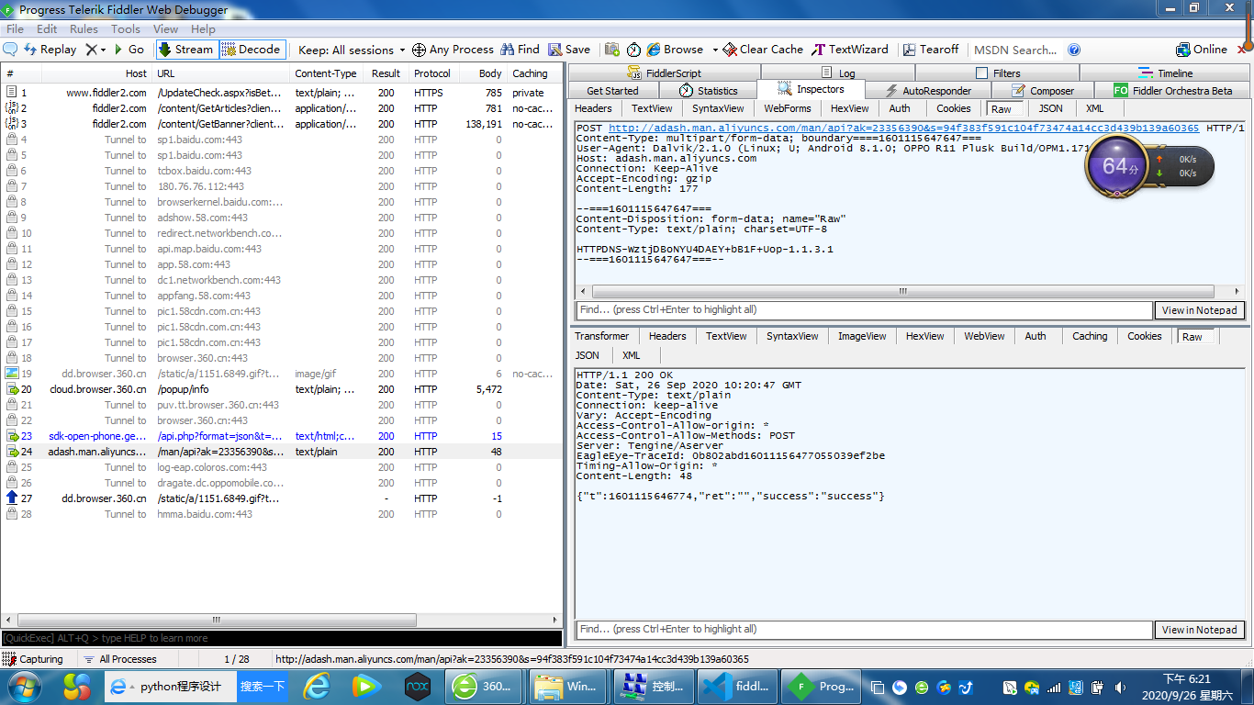1254x705 pixels.
Task: Open the Fiddler Orchestra Beta tab
Action: point(1173,90)
